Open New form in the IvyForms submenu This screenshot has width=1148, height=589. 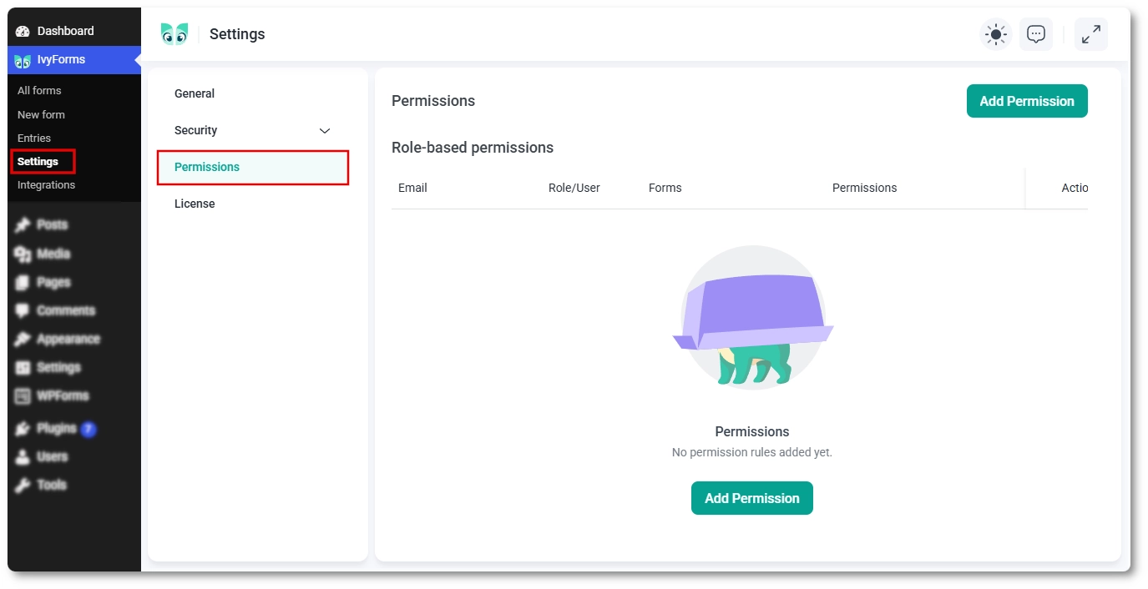pos(41,114)
